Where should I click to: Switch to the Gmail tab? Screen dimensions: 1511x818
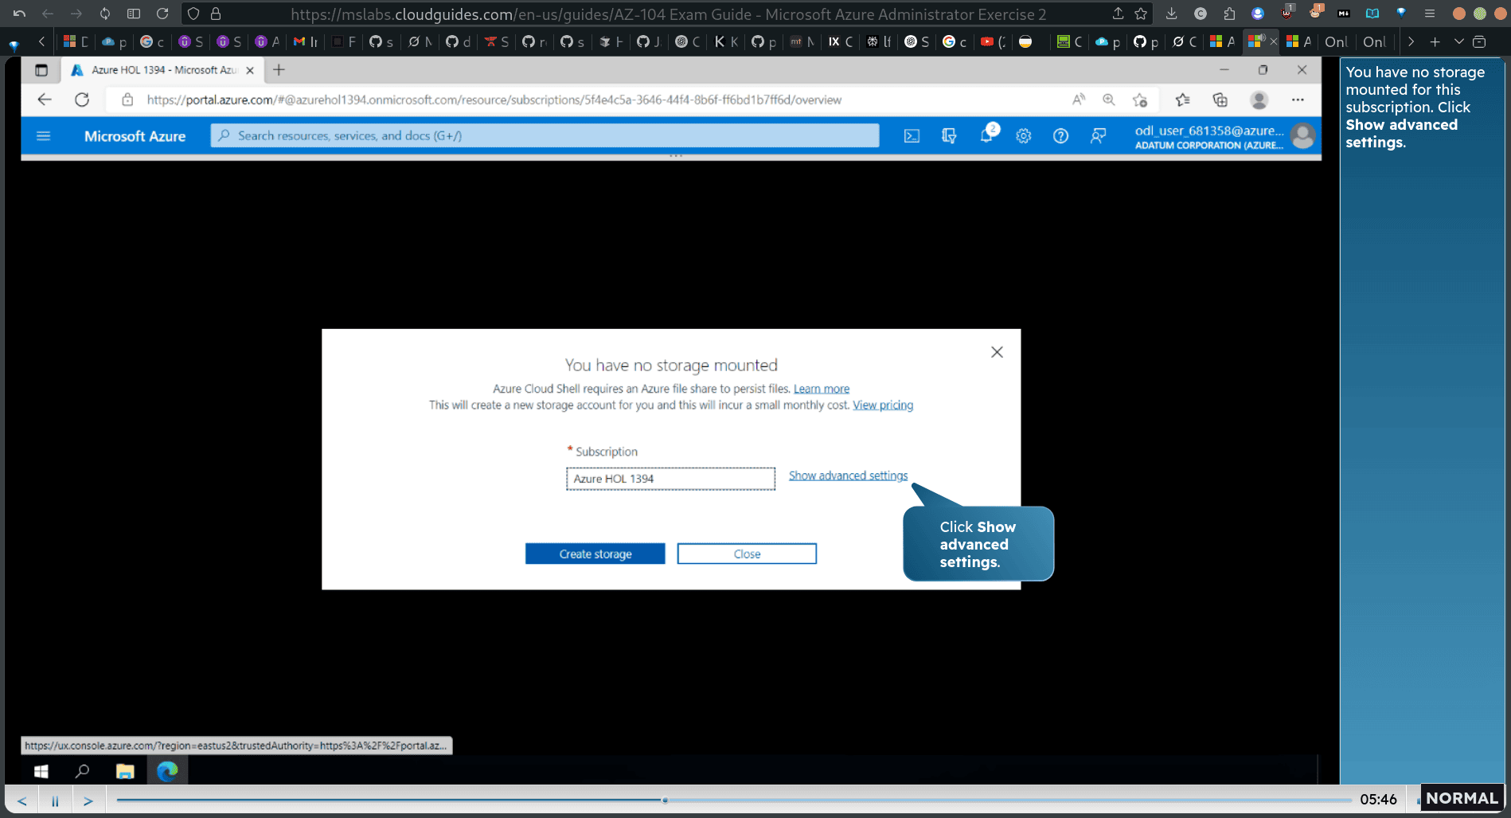coord(306,41)
